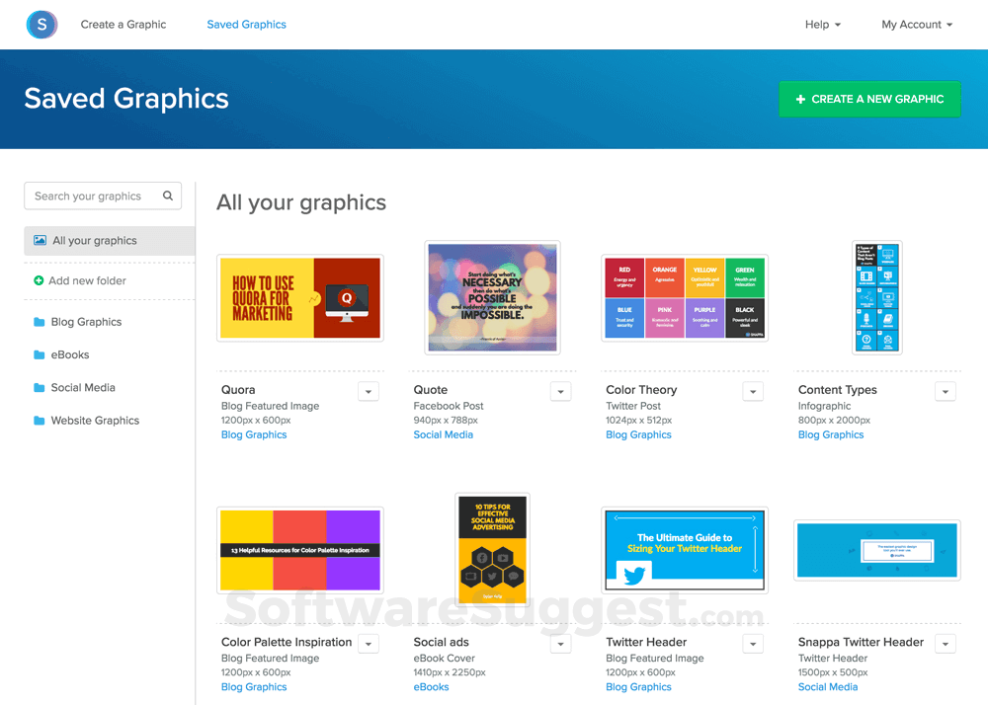Select the Saved Graphics nav item

click(x=246, y=24)
